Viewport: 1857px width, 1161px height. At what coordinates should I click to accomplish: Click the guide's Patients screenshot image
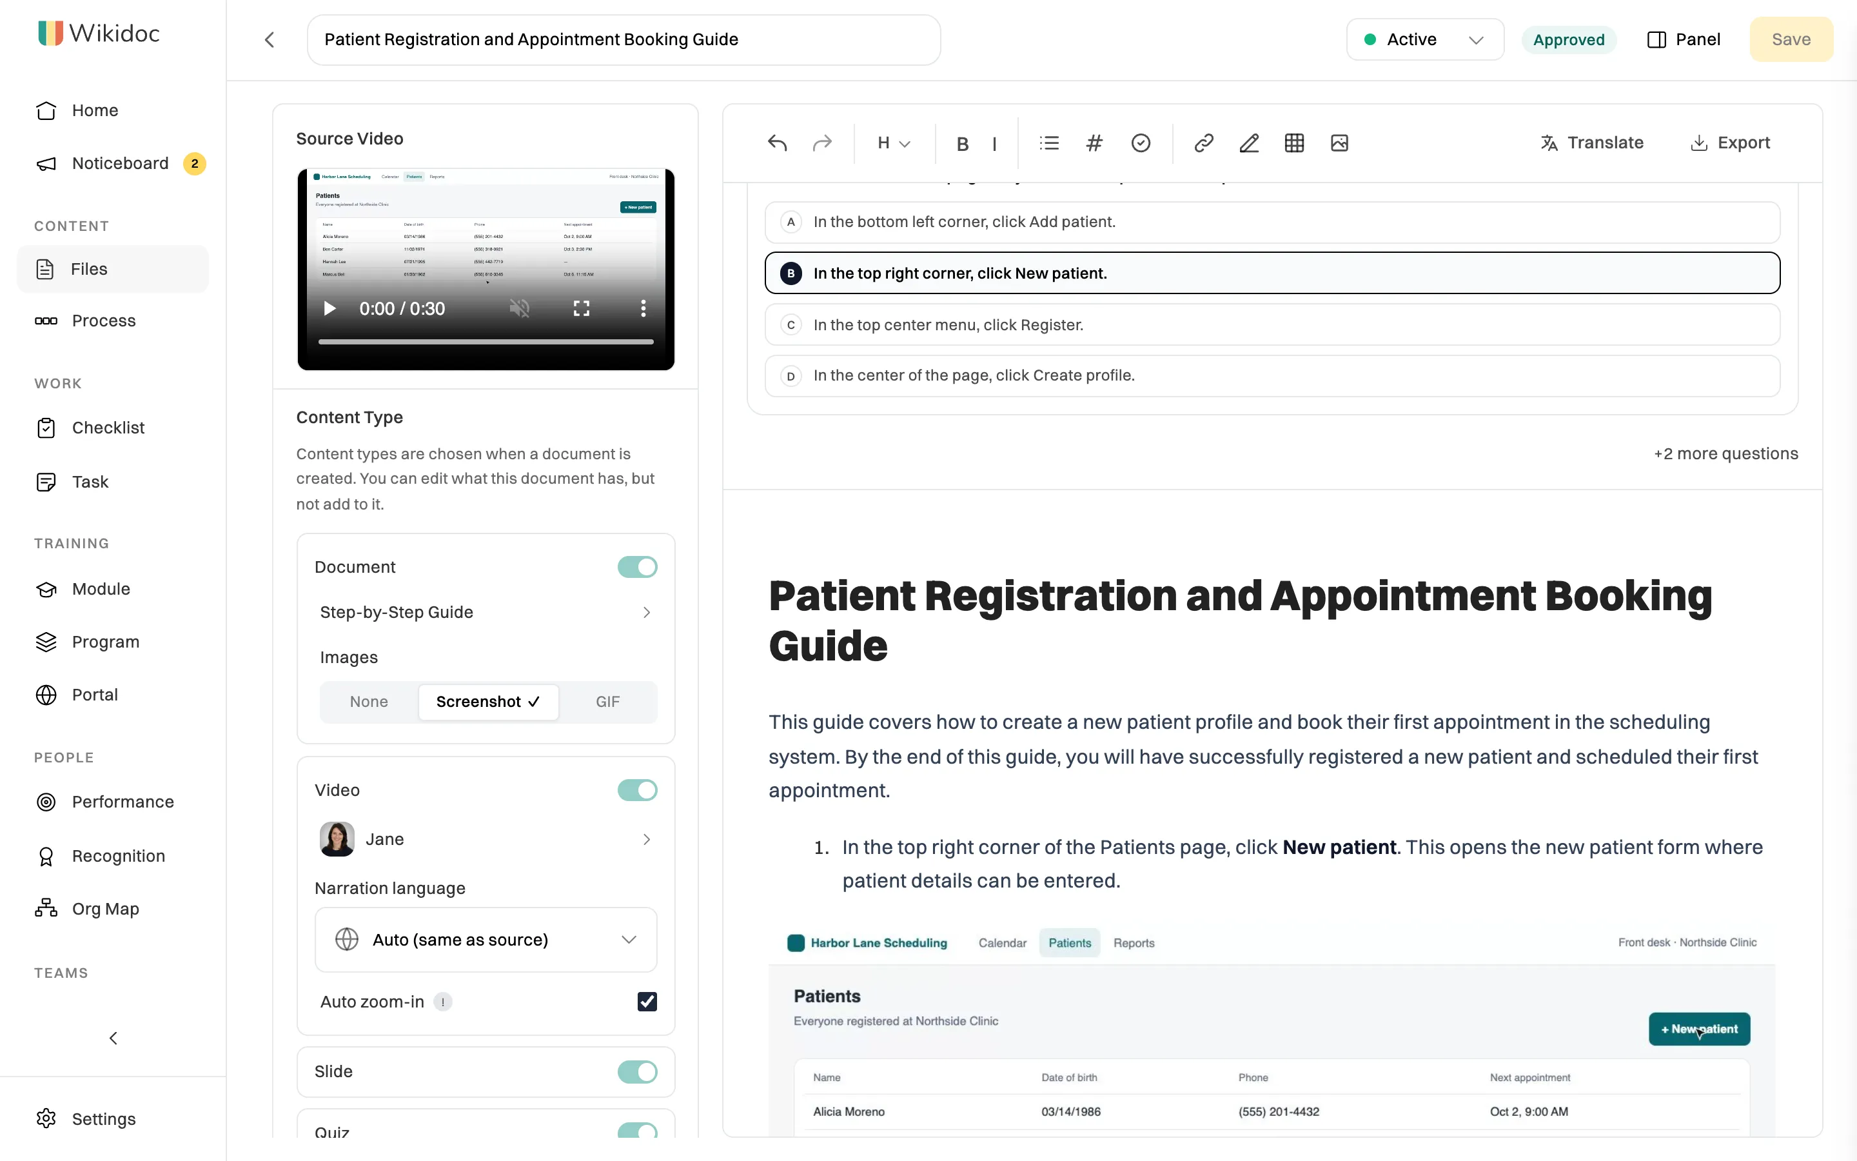[1272, 1029]
